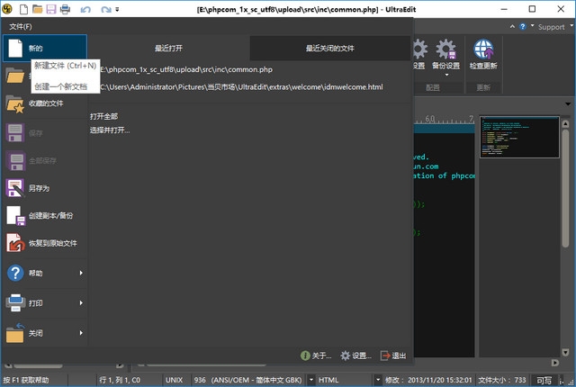
Task: Open 收藏的文件 favorite files
Action: [45, 103]
